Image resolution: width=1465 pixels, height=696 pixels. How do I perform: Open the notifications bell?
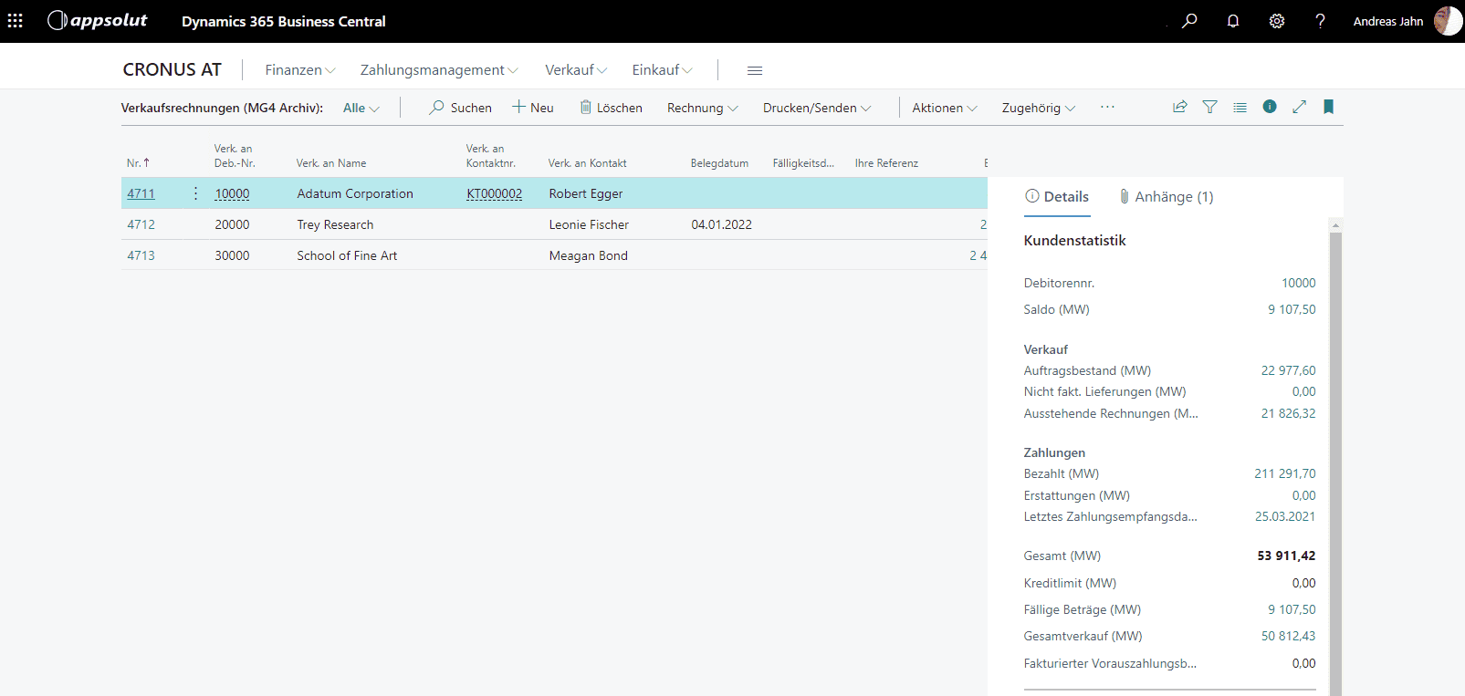pyautogui.click(x=1233, y=21)
